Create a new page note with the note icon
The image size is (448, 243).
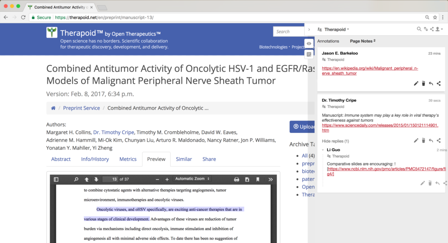coord(309,54)
